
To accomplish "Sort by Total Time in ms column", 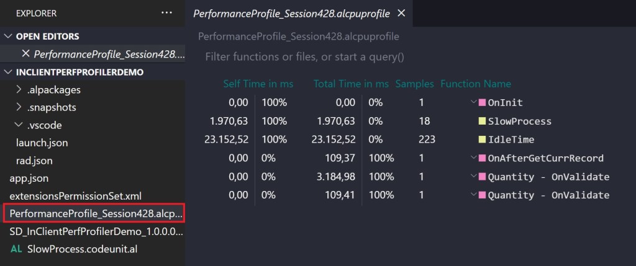I will 351,84.
